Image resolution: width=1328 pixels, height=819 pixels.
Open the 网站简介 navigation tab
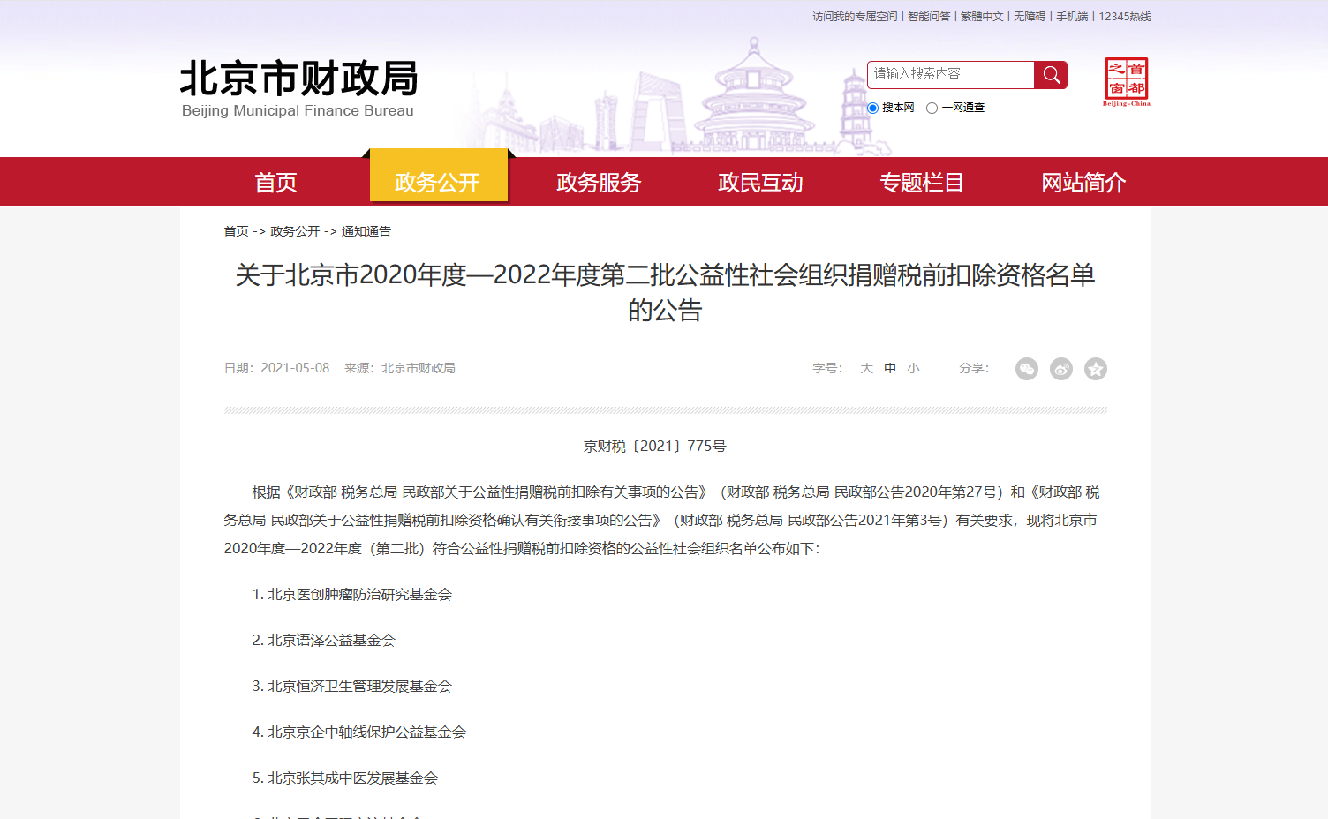coord(1083,183)
